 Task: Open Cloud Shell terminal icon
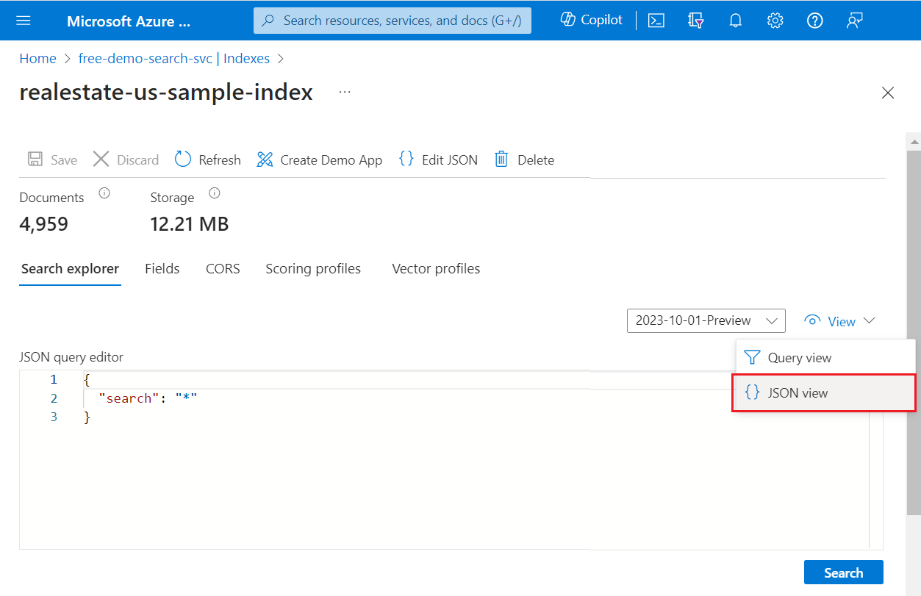(x=656, y=21)
